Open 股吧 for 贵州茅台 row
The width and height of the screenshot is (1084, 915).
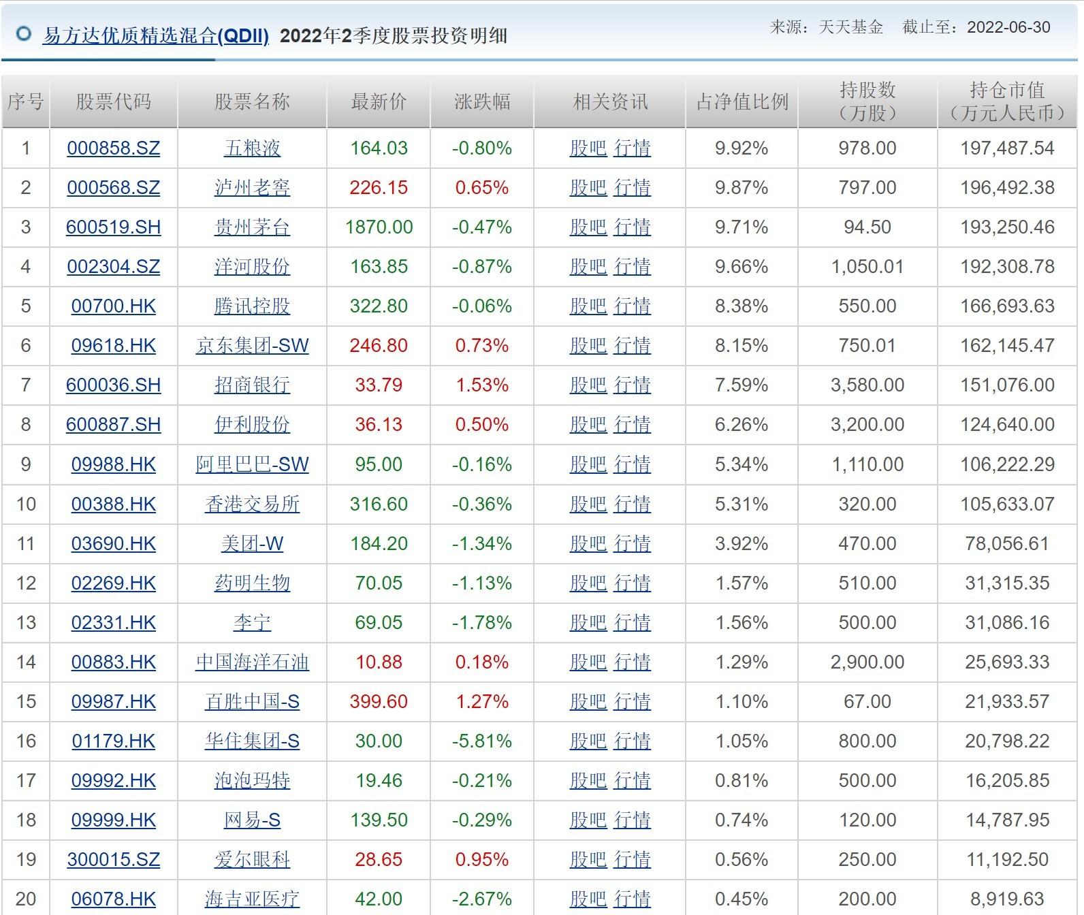(588, 227)
